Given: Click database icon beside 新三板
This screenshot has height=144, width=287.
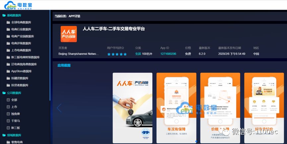Looking at the screenshot, I should point(8,128).
